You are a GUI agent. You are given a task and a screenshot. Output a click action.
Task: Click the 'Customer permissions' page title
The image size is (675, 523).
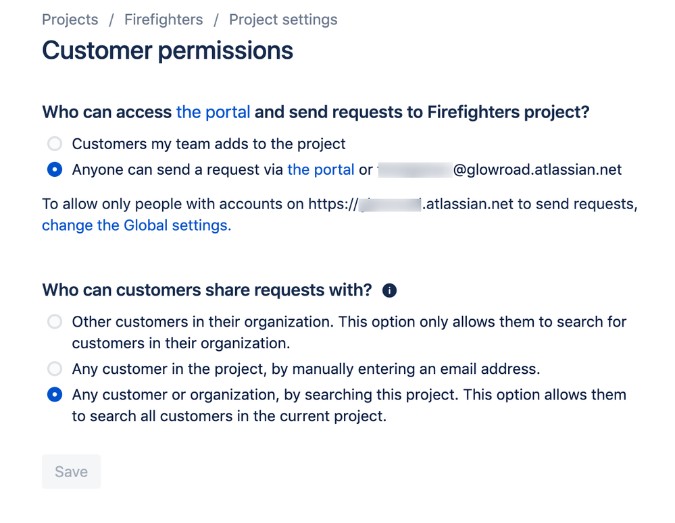[x=167, y=50]
